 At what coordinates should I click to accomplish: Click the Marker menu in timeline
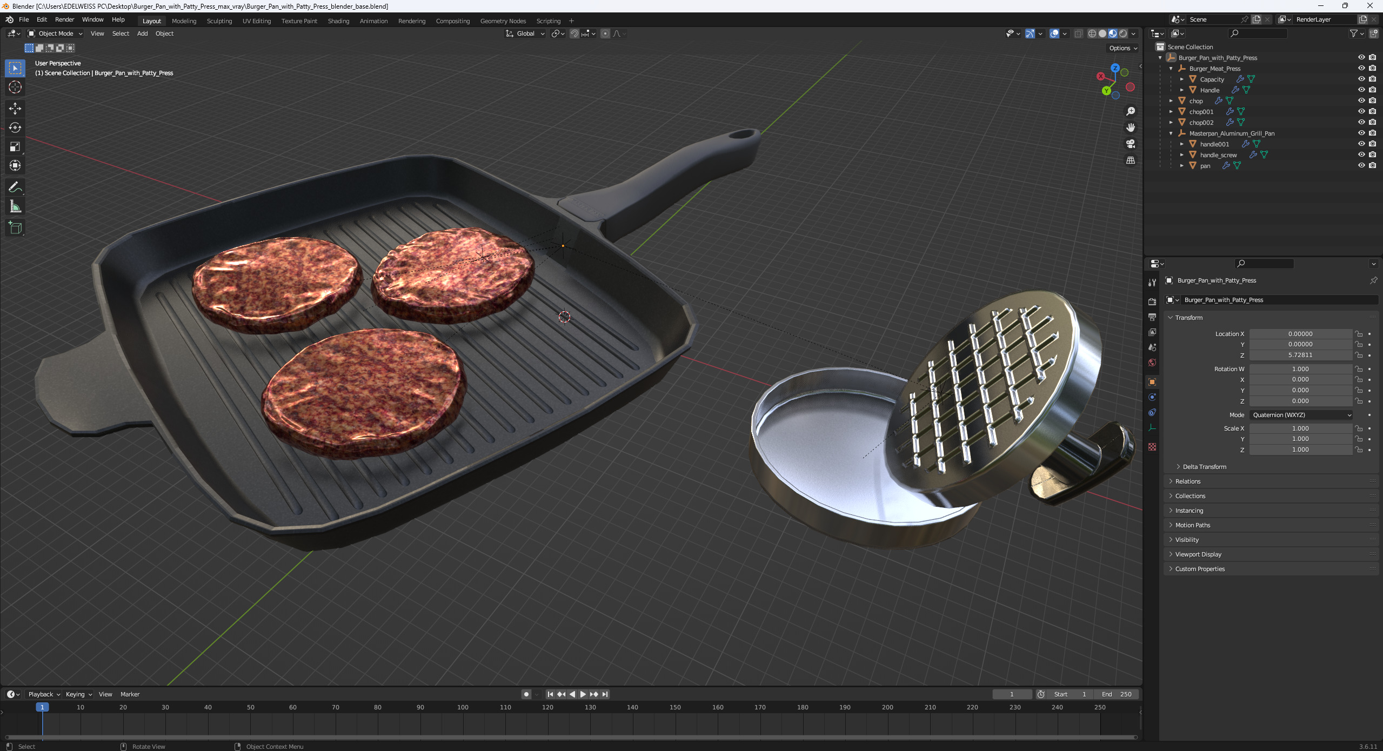(130, 694)
